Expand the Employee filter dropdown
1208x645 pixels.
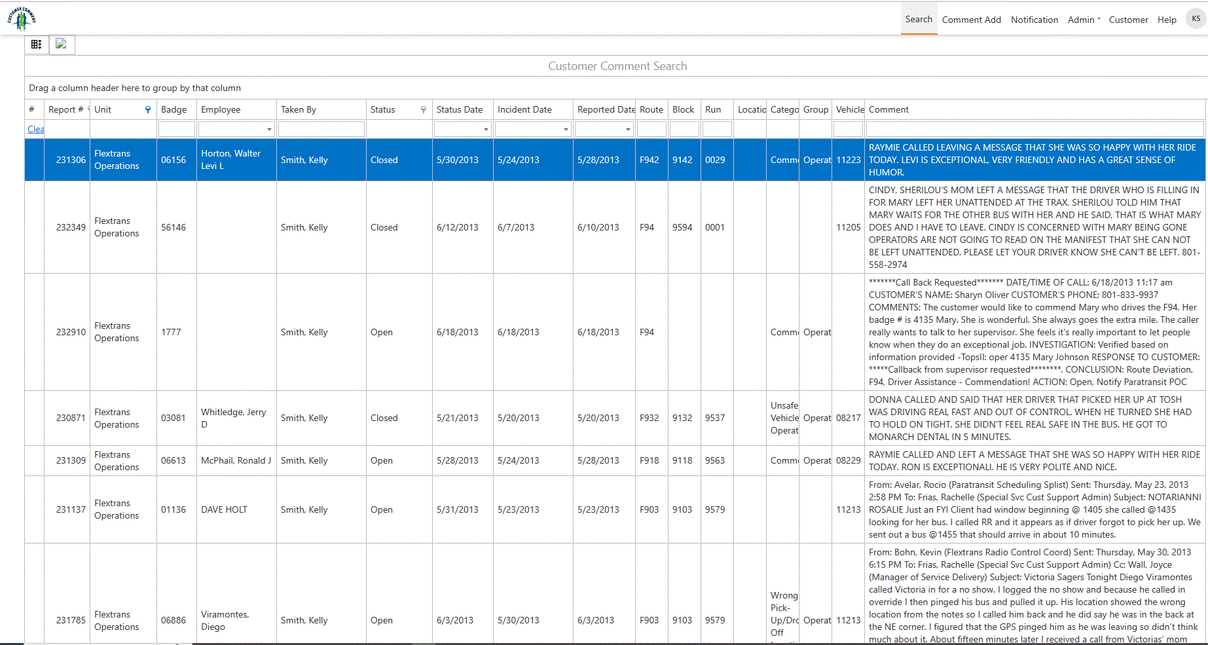tap(269, 130)
